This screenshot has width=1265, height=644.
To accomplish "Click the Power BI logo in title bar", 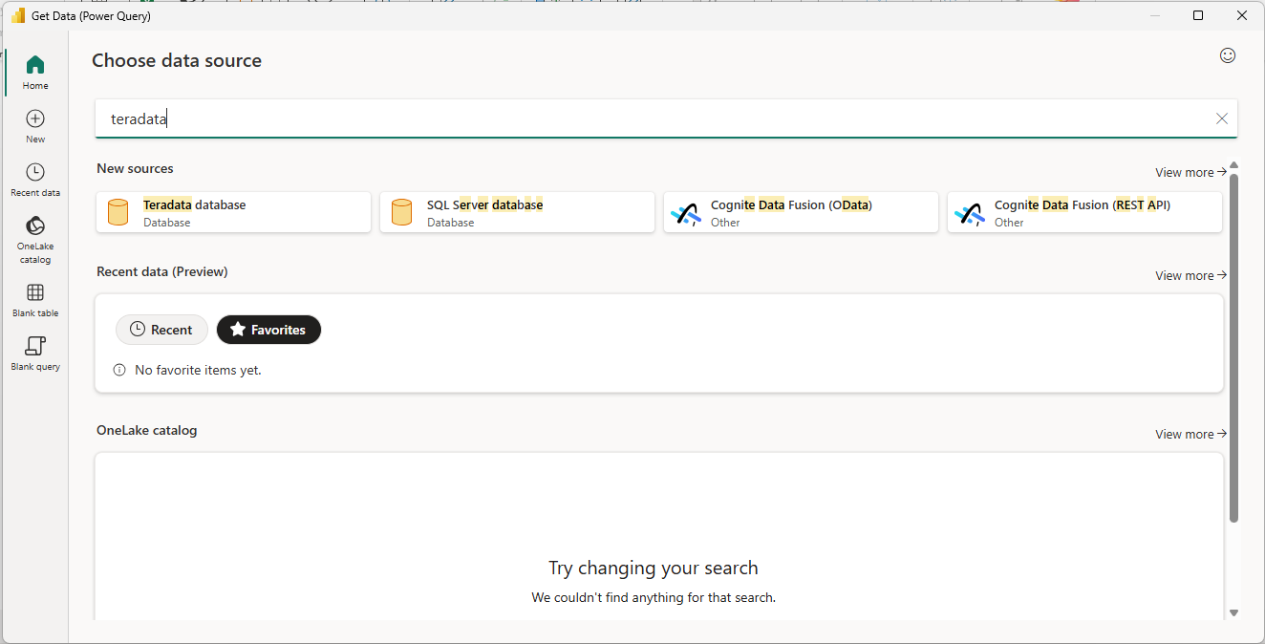I will coord(18,15).
